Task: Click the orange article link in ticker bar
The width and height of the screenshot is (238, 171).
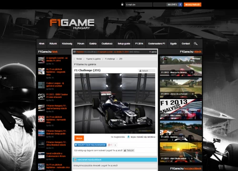Action: (113, 52)
